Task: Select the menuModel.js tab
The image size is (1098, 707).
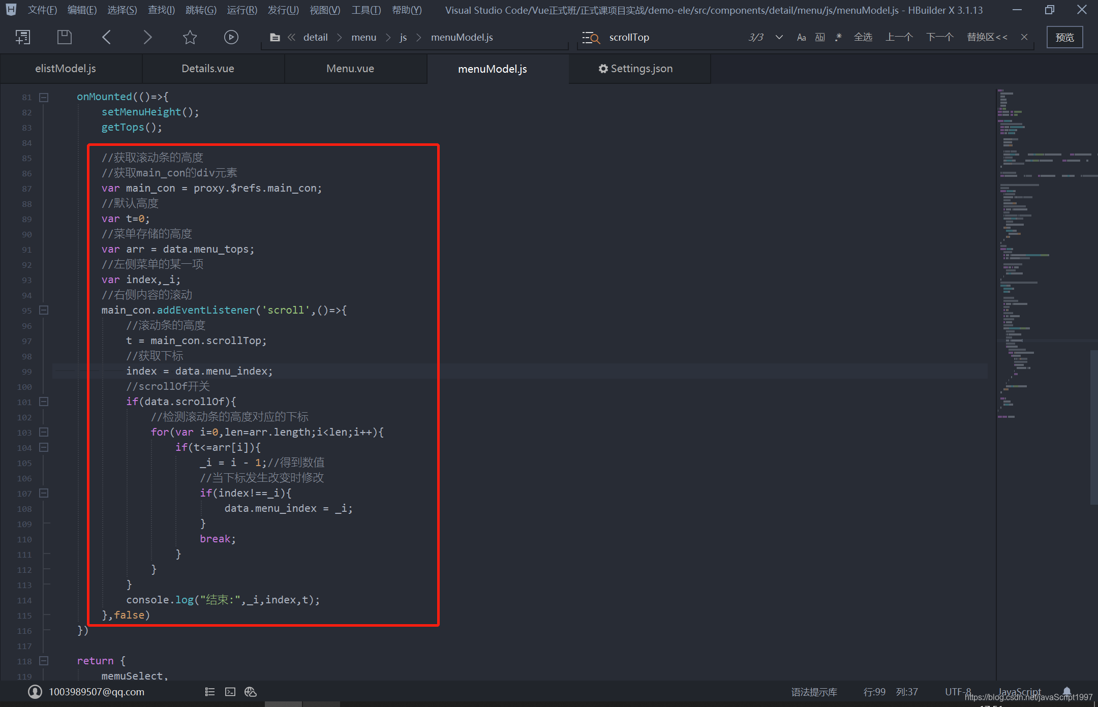Action: coord(498,69)
